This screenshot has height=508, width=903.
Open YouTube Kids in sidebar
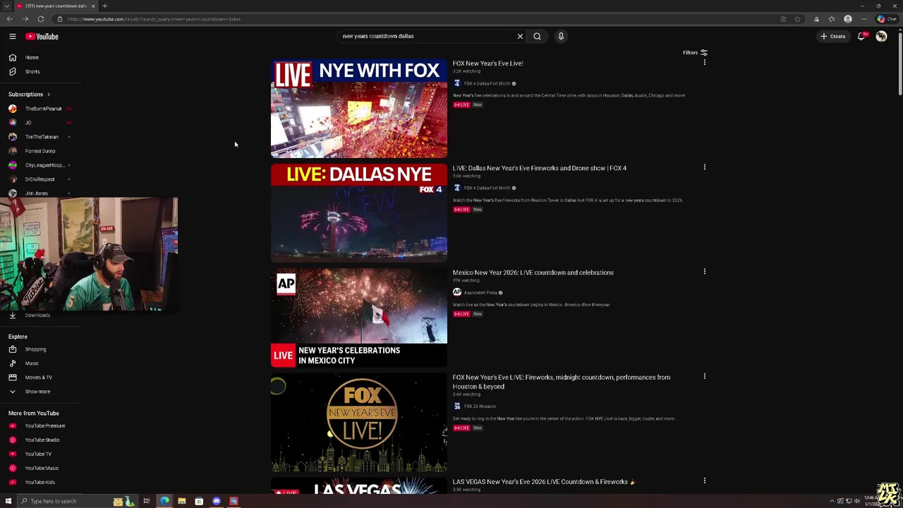(40, 482)
